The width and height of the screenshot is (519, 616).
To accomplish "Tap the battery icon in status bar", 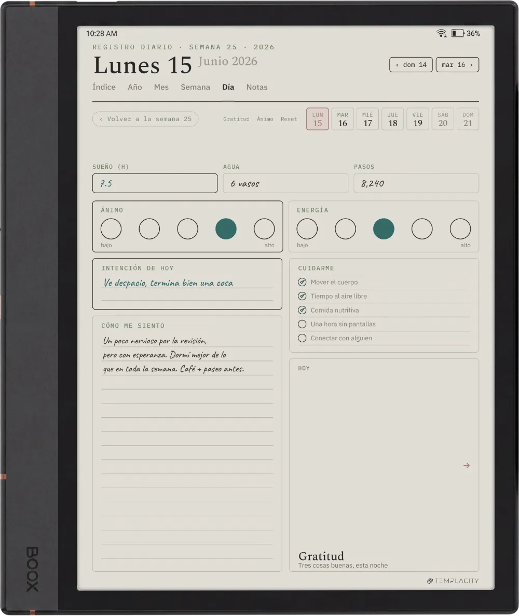I will pos(458,33).
